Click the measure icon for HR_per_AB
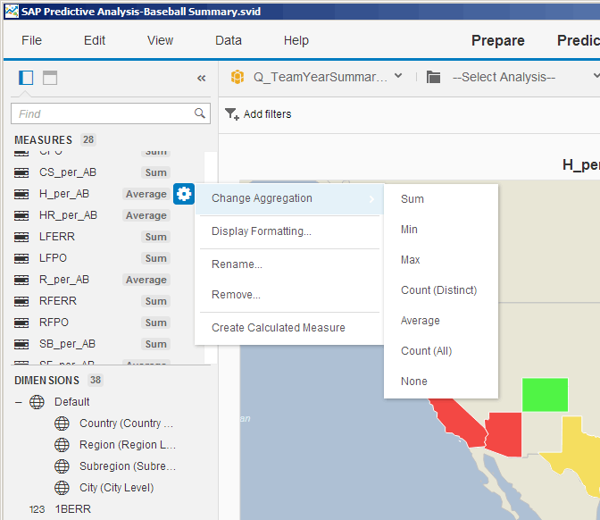 click(x=21, y=215)
